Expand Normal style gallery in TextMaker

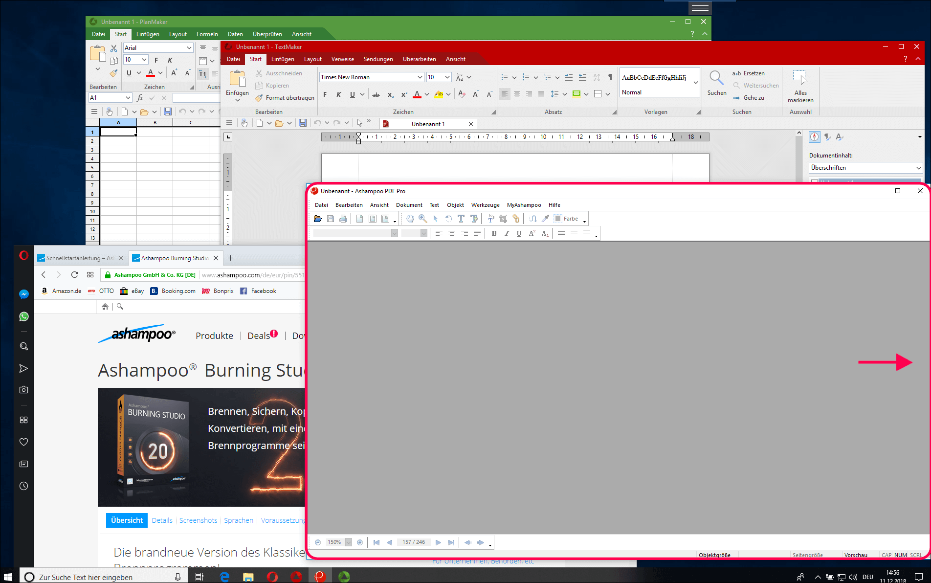coord(695,83)
